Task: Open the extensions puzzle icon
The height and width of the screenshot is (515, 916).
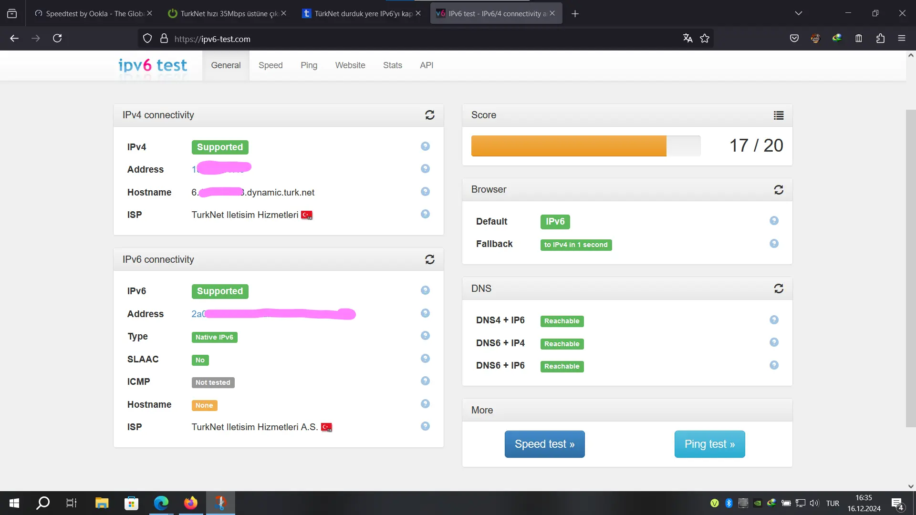Action: pyautogui.click(x=880, y=38)
